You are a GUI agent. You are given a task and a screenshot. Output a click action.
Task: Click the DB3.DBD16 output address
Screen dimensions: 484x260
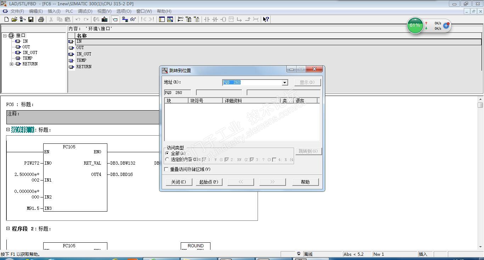coord(122,175)
